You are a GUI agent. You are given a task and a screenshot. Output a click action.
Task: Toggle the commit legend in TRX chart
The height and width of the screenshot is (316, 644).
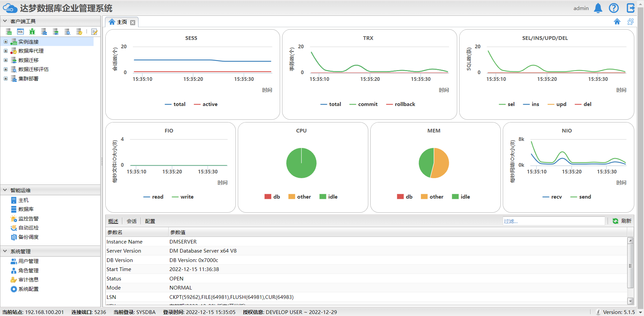(x=364, y=104)
